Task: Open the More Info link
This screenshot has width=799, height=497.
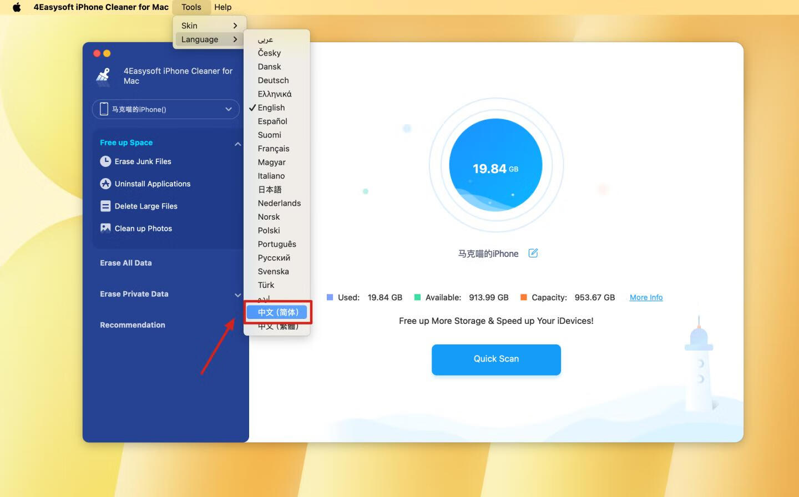Action: pos(646,297)
